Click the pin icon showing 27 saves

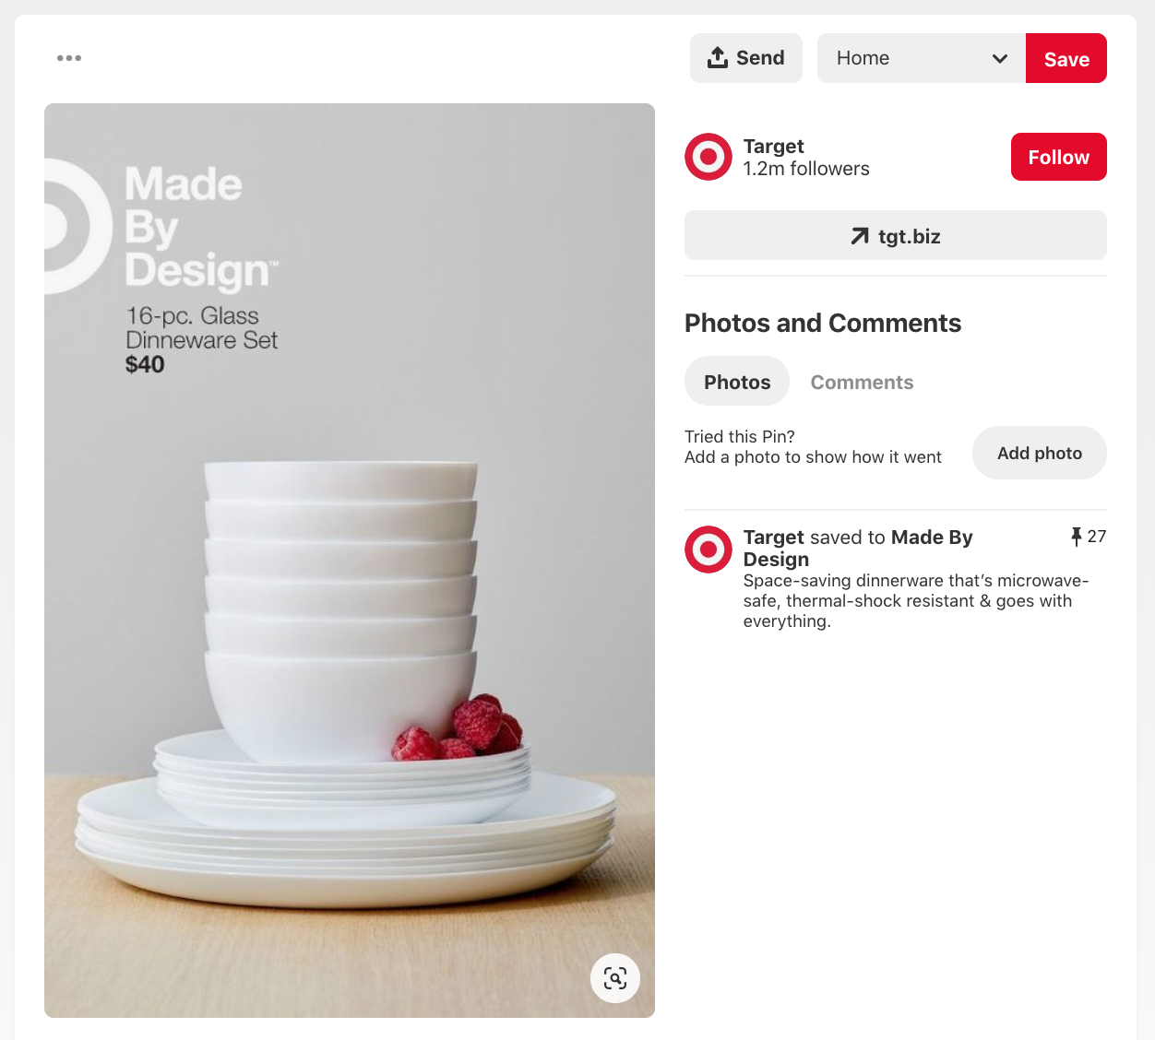(1076, 537)
